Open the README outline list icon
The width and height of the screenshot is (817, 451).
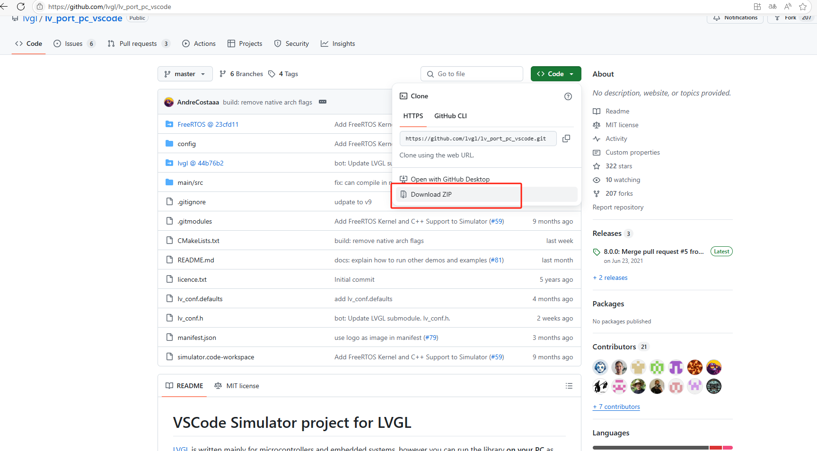(x=569, y=386)
